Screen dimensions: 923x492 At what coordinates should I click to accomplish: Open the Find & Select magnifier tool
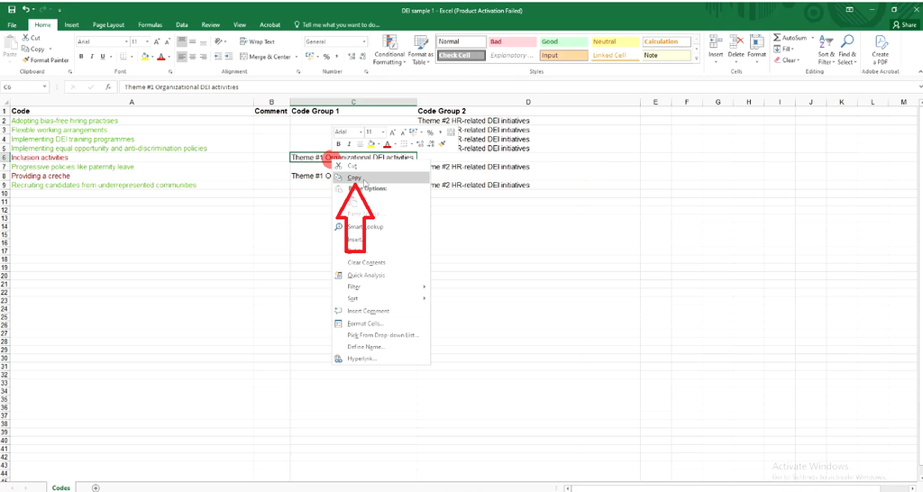point(847,50)
